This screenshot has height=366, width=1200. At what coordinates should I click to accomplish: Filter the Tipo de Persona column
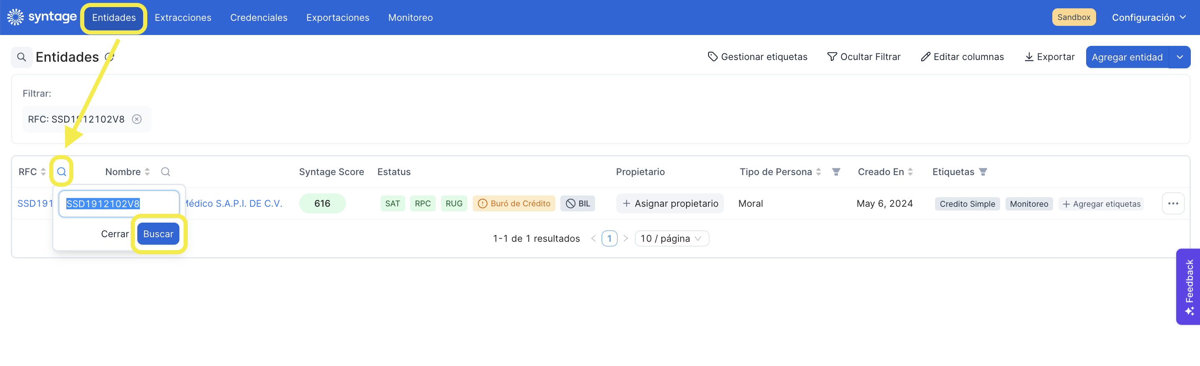(x=836, y=172)
